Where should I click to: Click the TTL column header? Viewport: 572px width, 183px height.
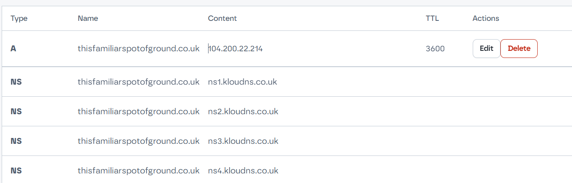432,18
